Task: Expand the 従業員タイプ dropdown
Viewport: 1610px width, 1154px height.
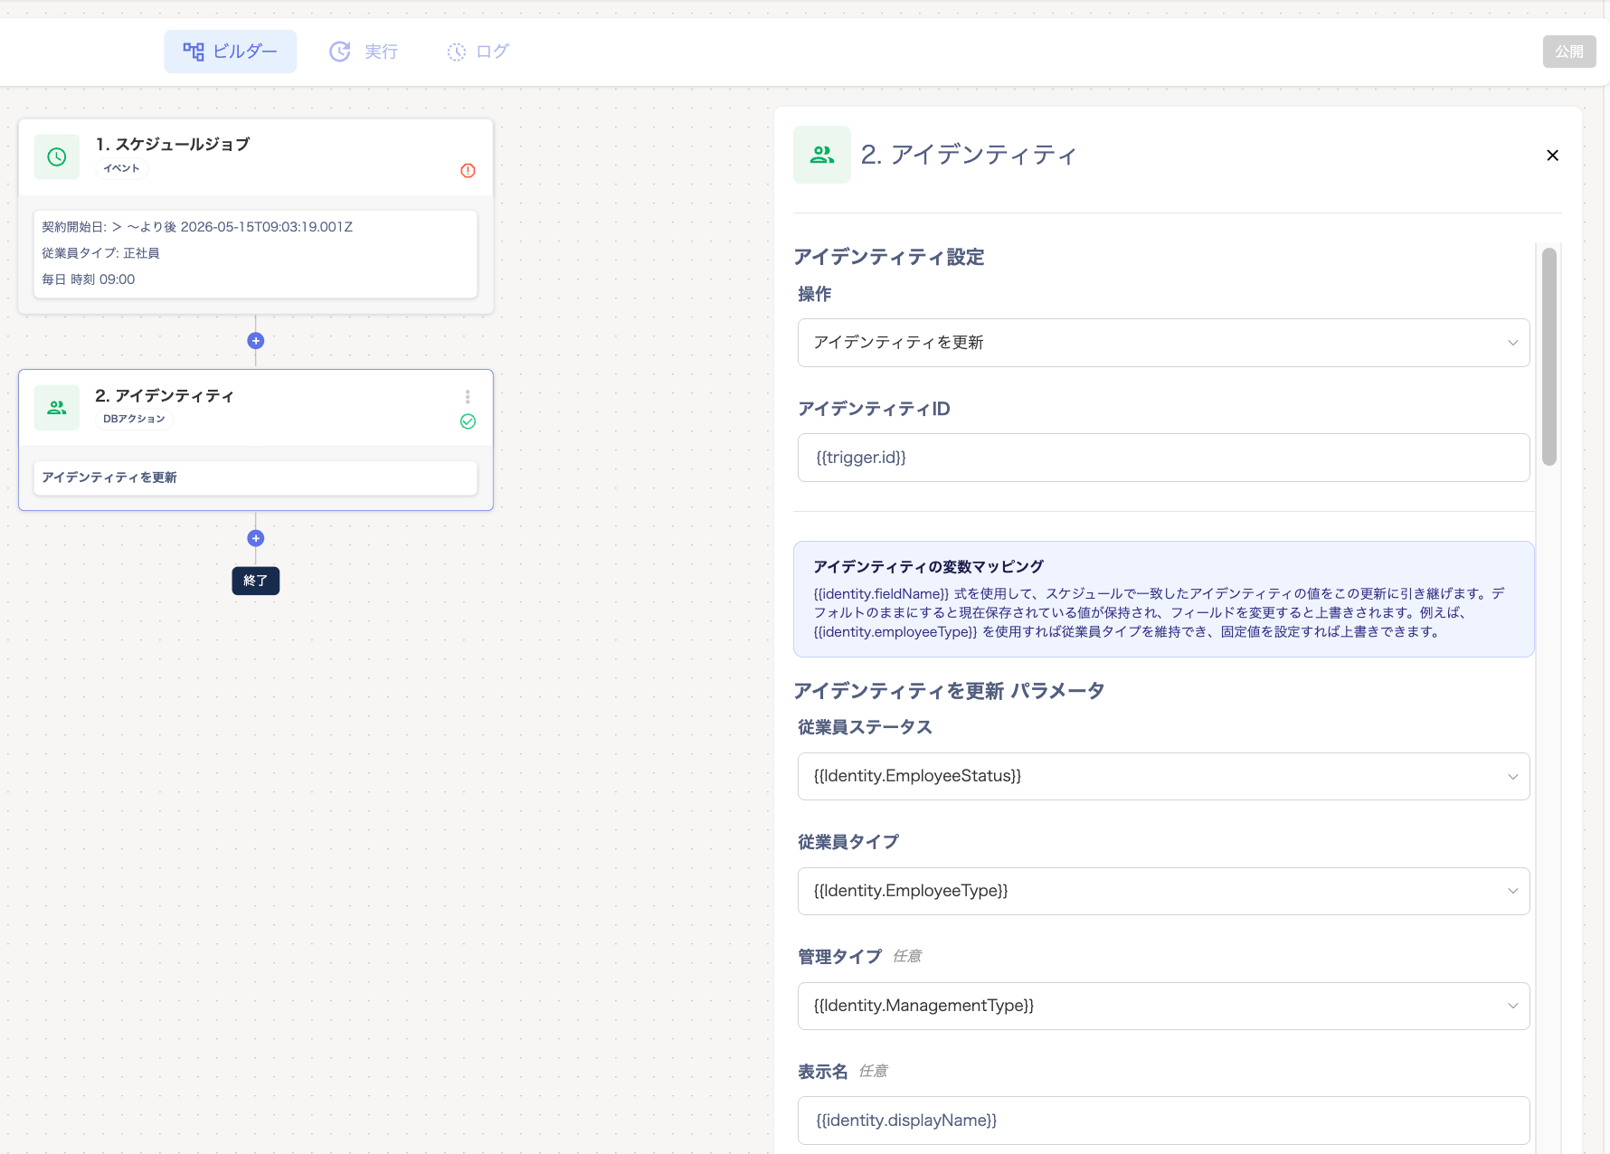Action: (1163, 891)
